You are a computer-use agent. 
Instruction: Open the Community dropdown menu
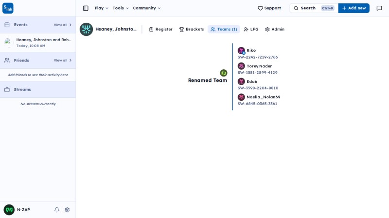coord(147,8)
